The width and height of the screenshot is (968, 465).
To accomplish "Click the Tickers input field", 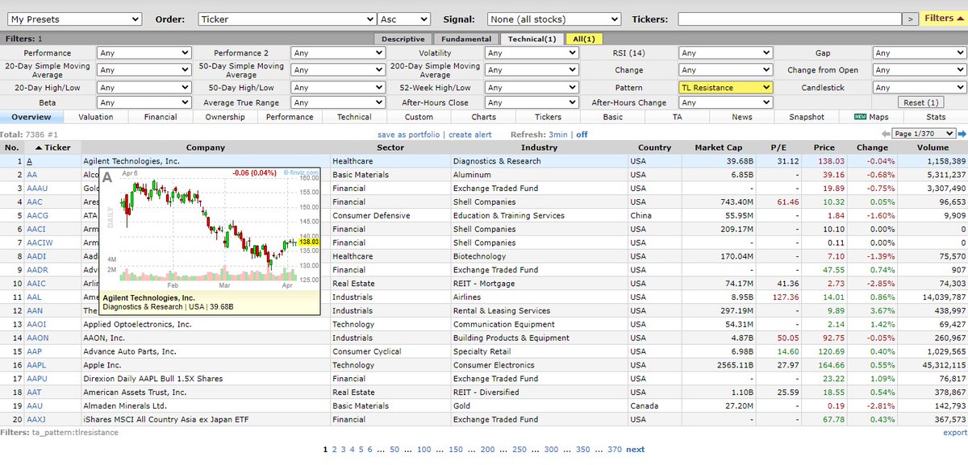I will tap(789, 19).
